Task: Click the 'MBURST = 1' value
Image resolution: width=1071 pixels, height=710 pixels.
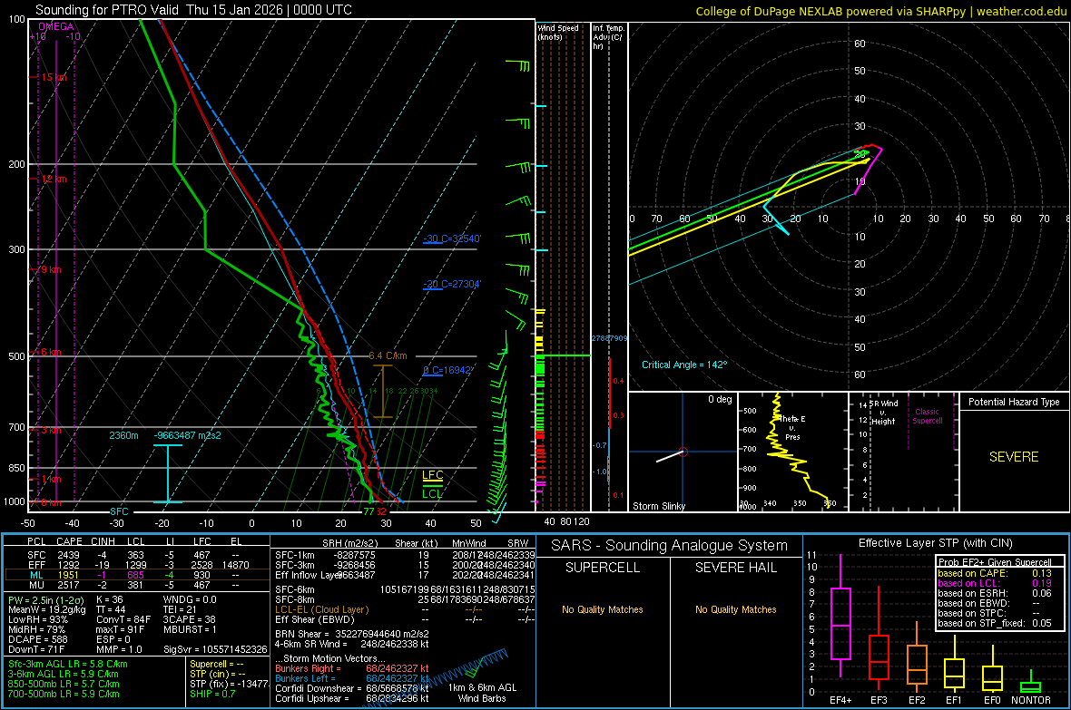Action: tap(190, 629)
